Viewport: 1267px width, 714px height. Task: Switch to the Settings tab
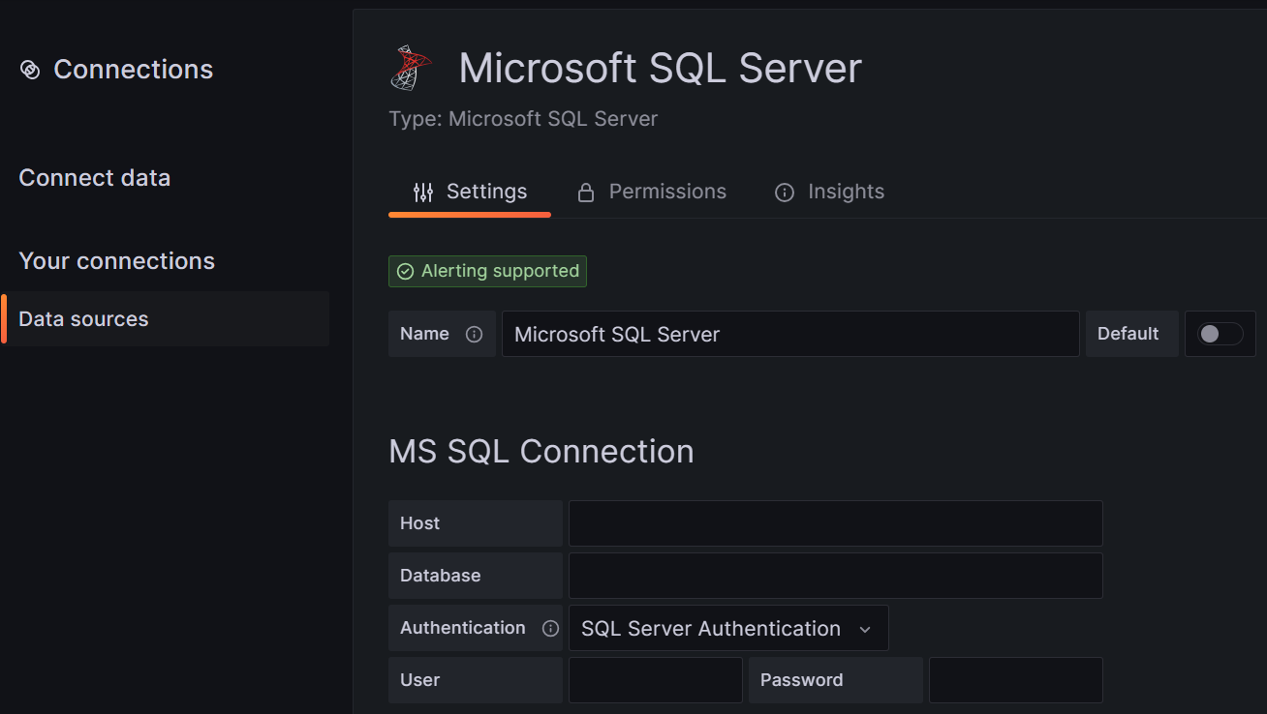470,192
